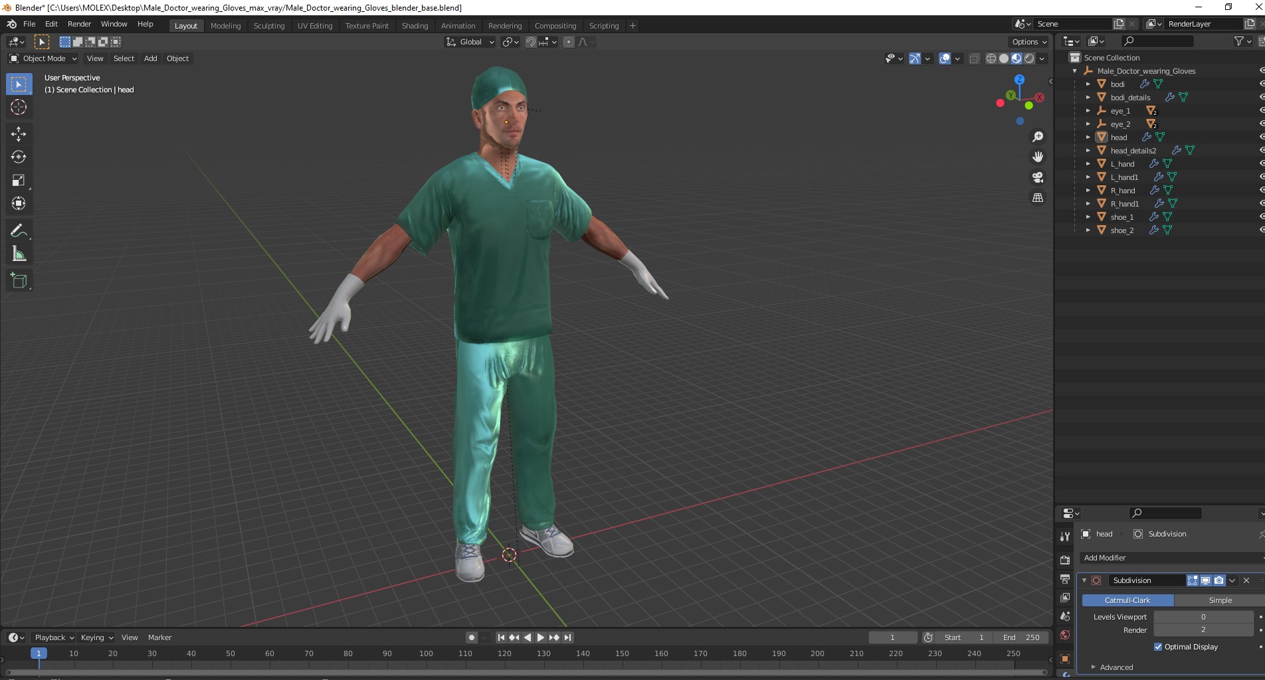This screenshot has height=680, width=1265.
Task: Open the Options dropdown
Action: (x=1028, y=42)
